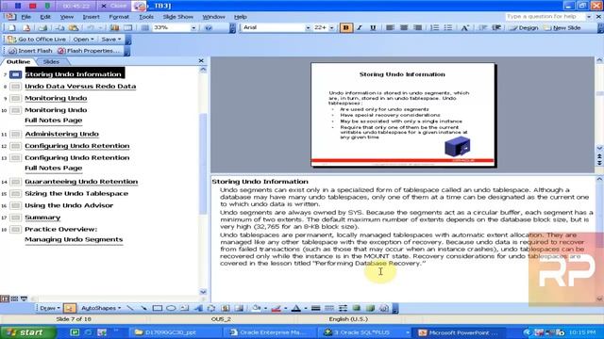Align text right
The height and width of the screenshot is (339, 604).
point(417,27)
